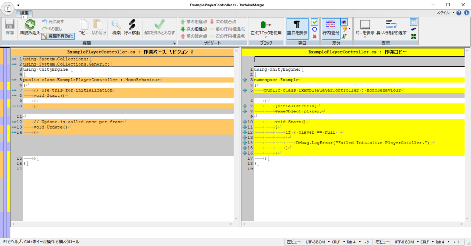Image resolution: width=471 pixels, height=246 pixels.
Task: Click the 左のブロックを使用 (Use left block) icon
Action: click(x=266, y=25)
